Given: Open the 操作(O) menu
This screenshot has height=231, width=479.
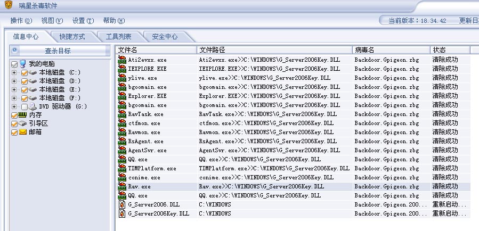Looking at the screenshot, I should click(21, 21).
